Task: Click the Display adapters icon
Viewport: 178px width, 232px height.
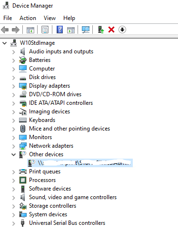Action: coord(23,86)
